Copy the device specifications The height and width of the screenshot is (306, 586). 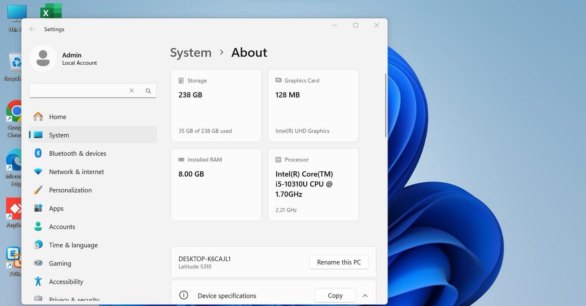(335, 296)
